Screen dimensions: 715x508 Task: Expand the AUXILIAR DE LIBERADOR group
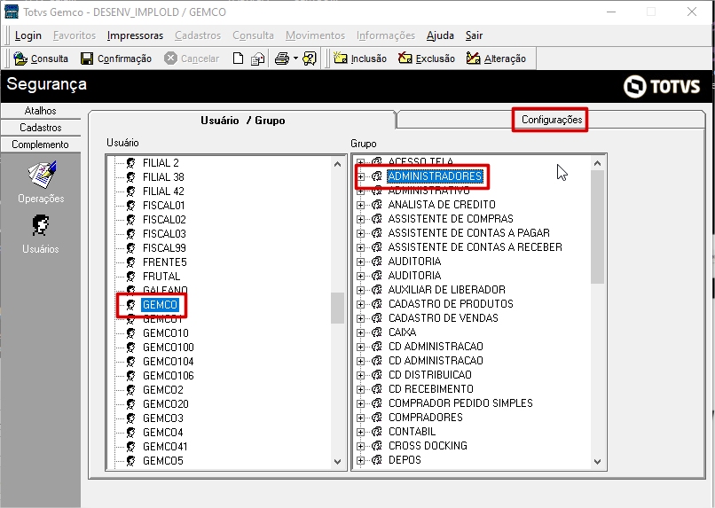[x=361, y=290]
